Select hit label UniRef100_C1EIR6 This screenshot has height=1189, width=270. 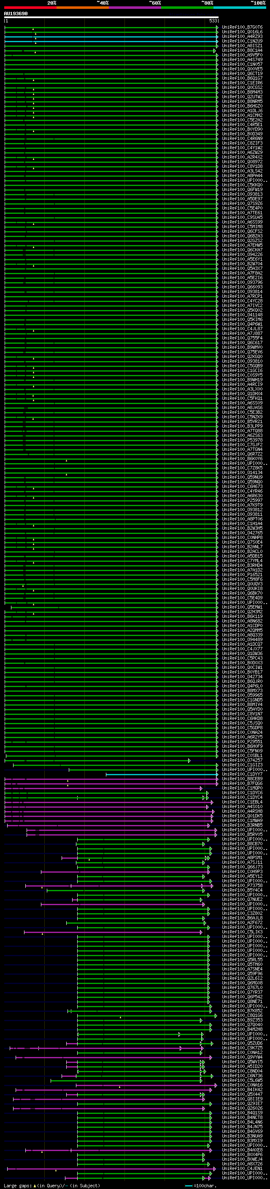pyautogui.click(x=242, y=83)
